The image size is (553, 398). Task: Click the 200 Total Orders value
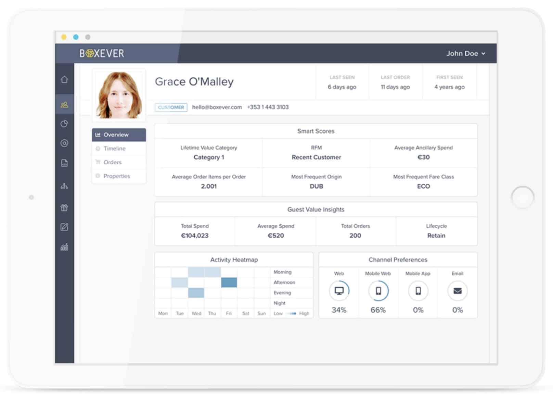pos(355,236)
